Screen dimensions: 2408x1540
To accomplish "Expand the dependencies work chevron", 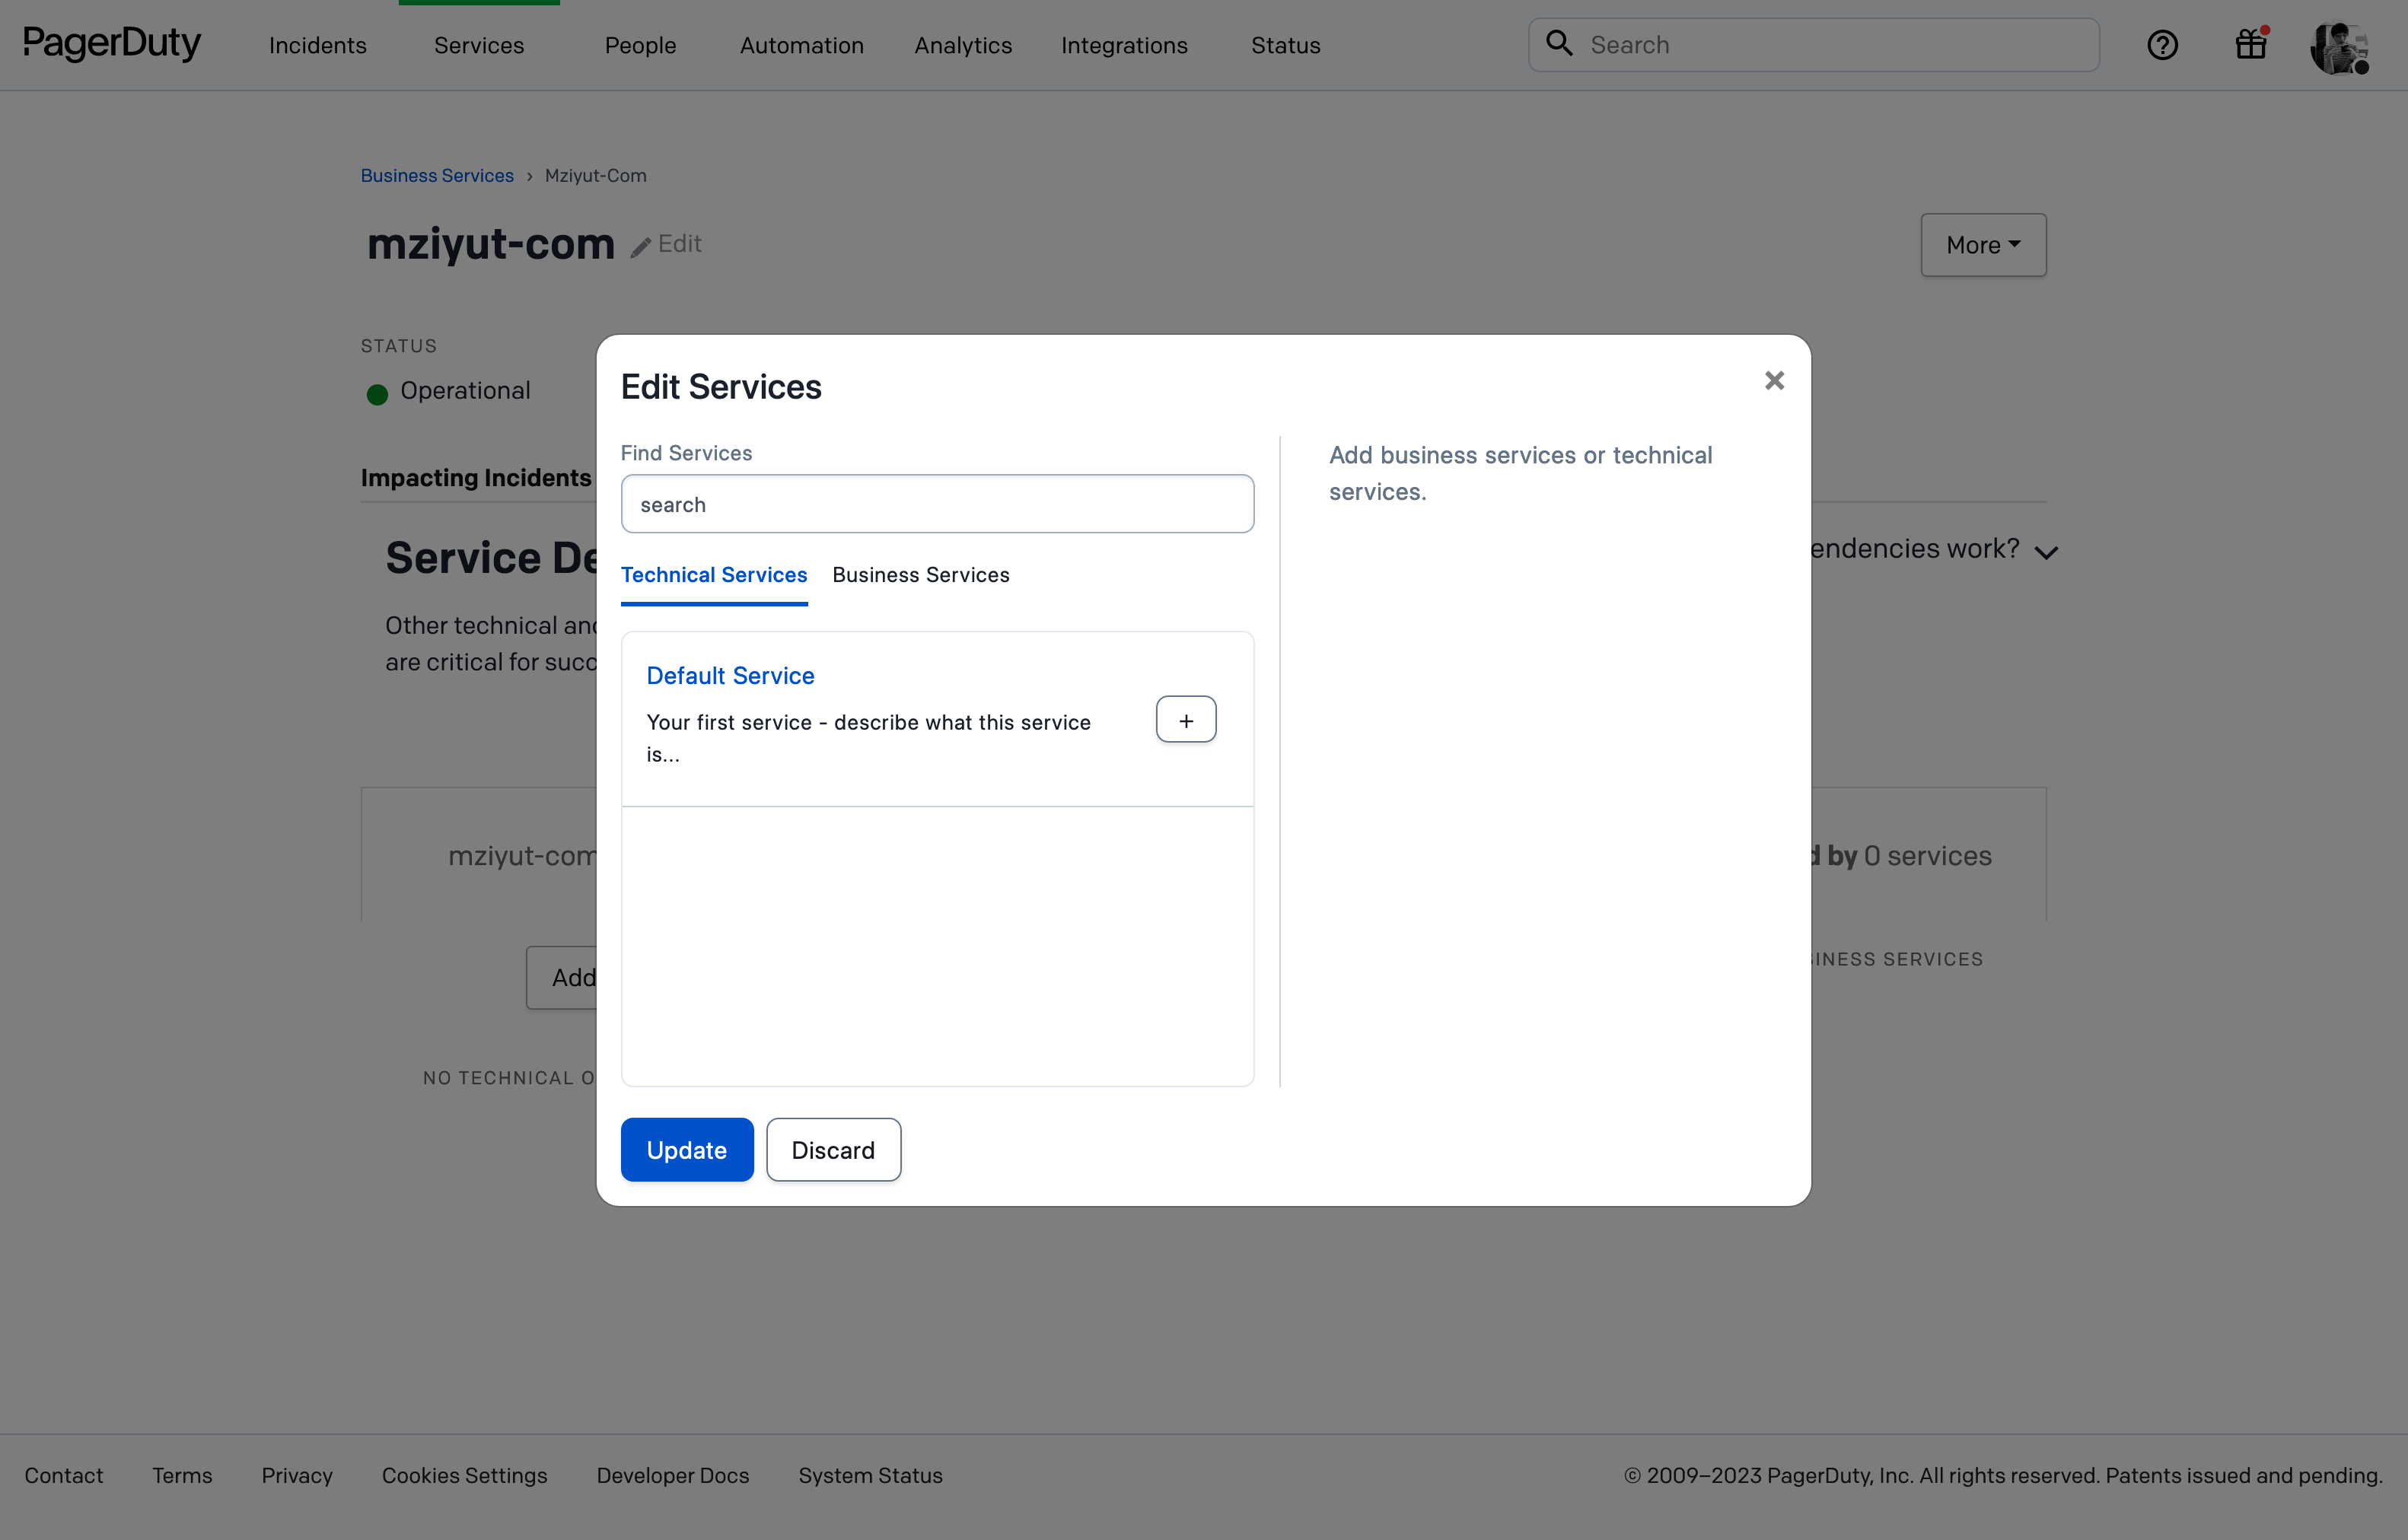I will coord(2046,552).
